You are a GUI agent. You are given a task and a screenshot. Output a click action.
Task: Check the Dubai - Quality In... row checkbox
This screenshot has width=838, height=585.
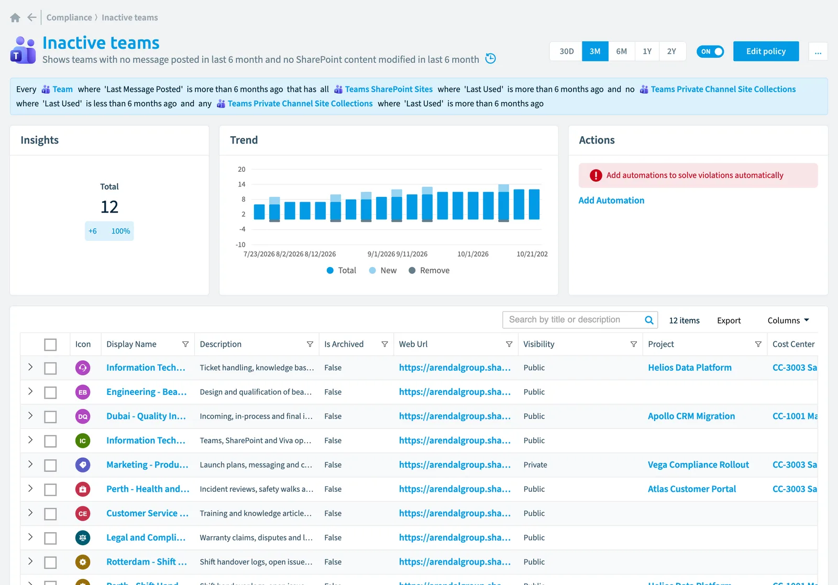pos(50,417)
